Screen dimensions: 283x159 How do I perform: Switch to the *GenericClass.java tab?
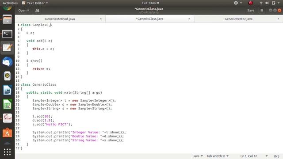149,19
